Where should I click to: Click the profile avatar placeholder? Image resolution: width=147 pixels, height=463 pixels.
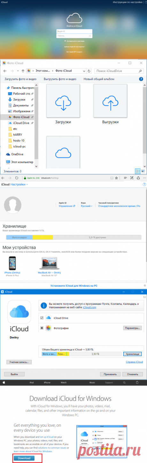coord(12,205)
